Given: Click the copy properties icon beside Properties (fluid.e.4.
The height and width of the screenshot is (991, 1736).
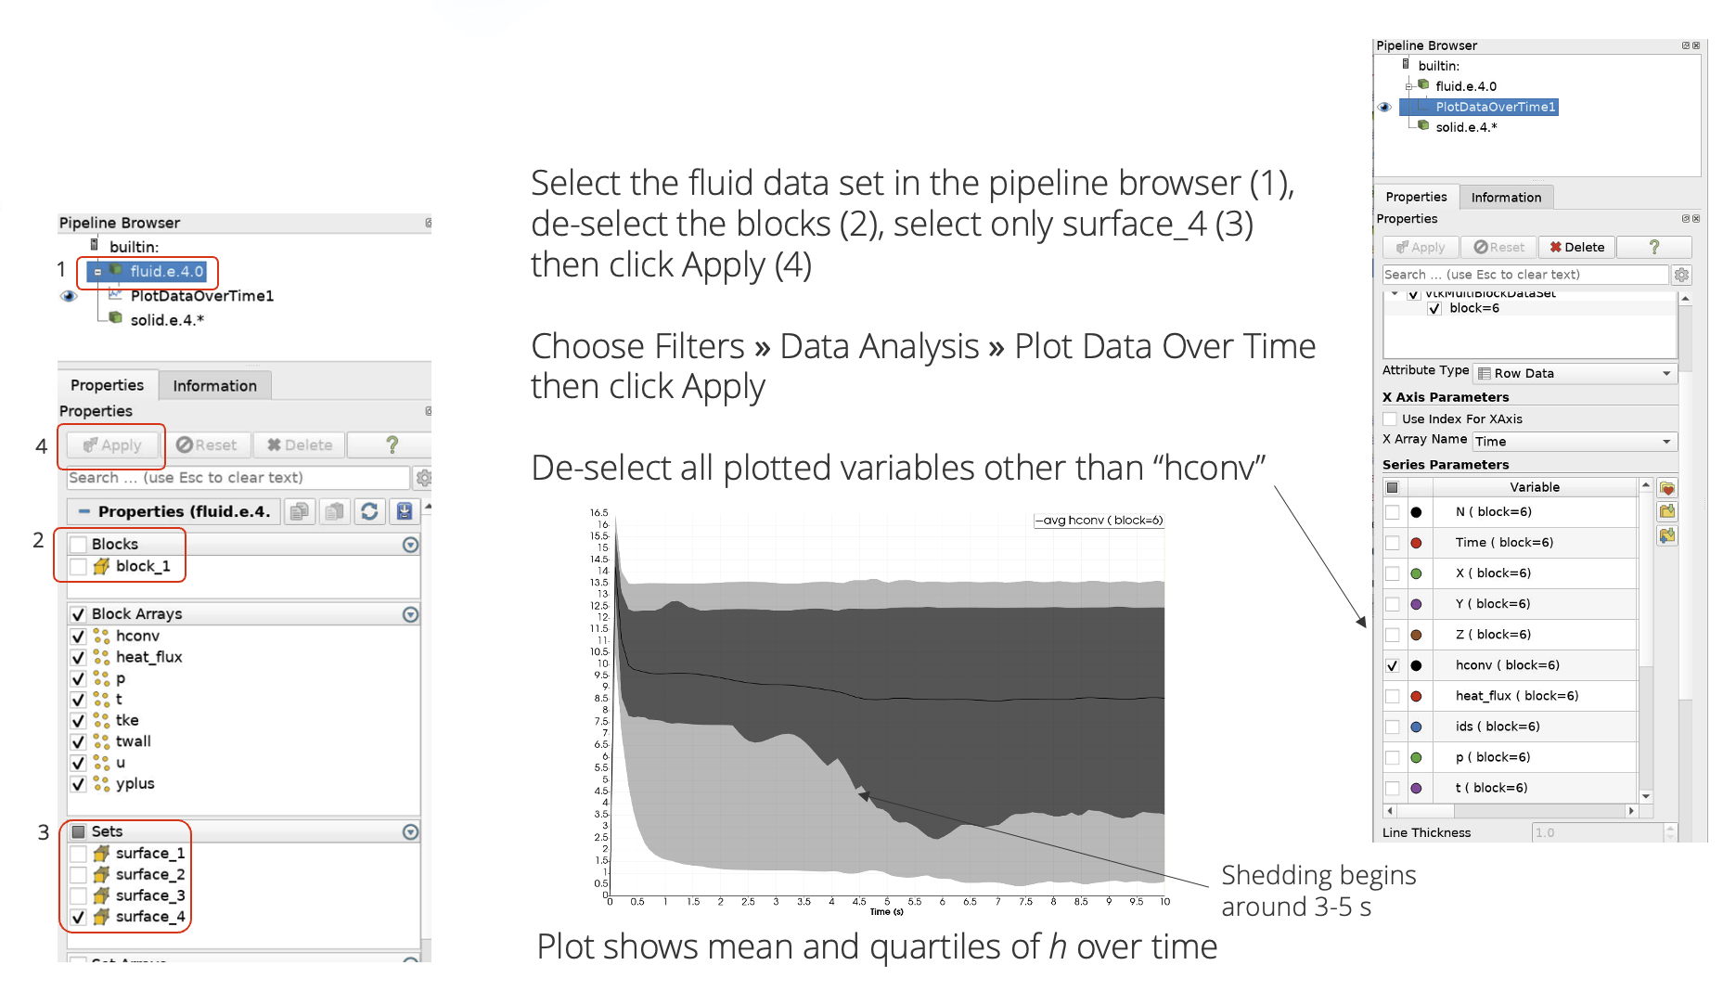Looking at the screenshot, I should click(299, 511).
